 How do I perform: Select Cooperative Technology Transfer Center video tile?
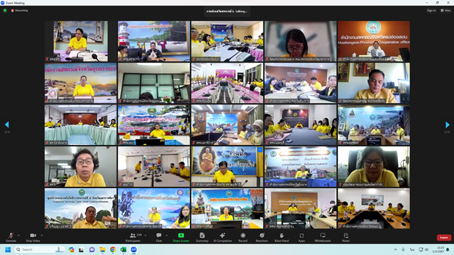80,208
